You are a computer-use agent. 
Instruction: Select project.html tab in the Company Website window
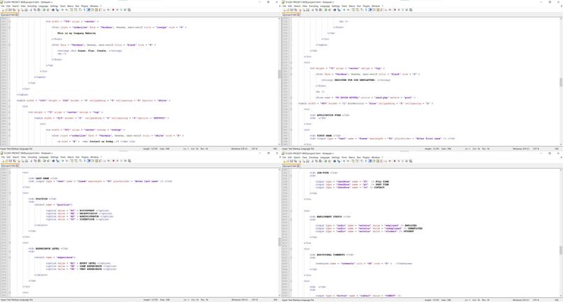[x=8, y=15]
